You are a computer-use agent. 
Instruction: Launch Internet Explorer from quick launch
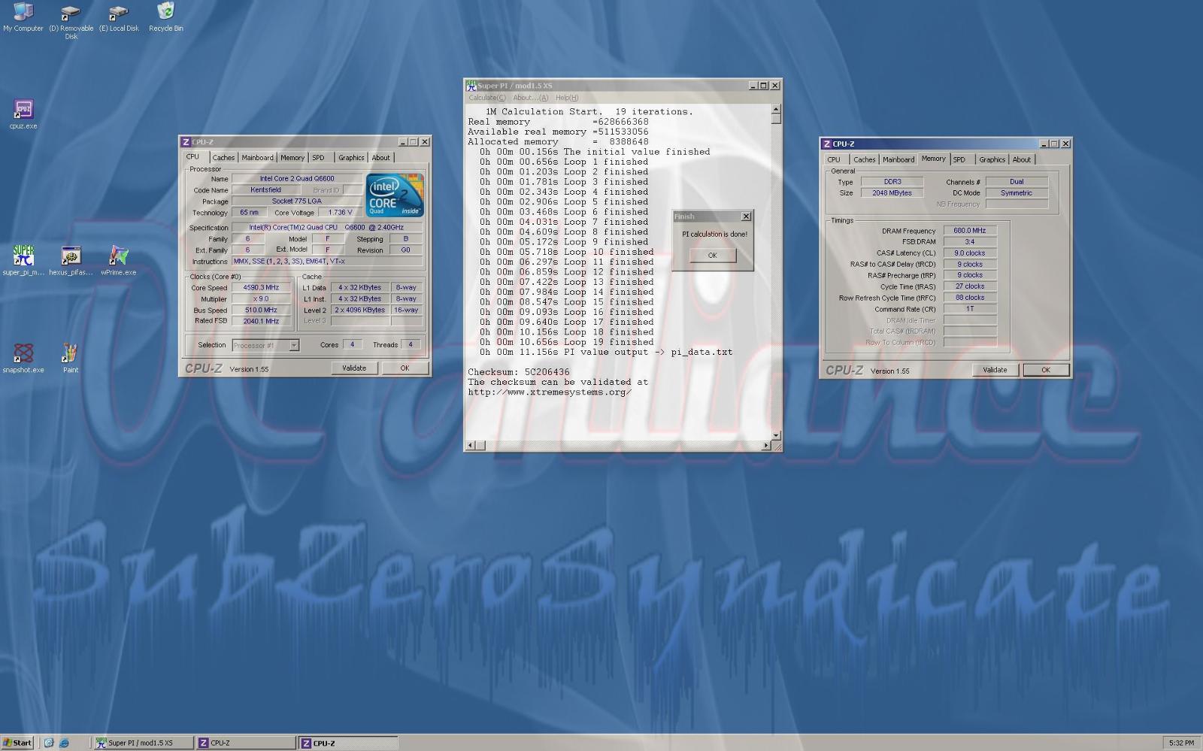(x=64, y=743)
